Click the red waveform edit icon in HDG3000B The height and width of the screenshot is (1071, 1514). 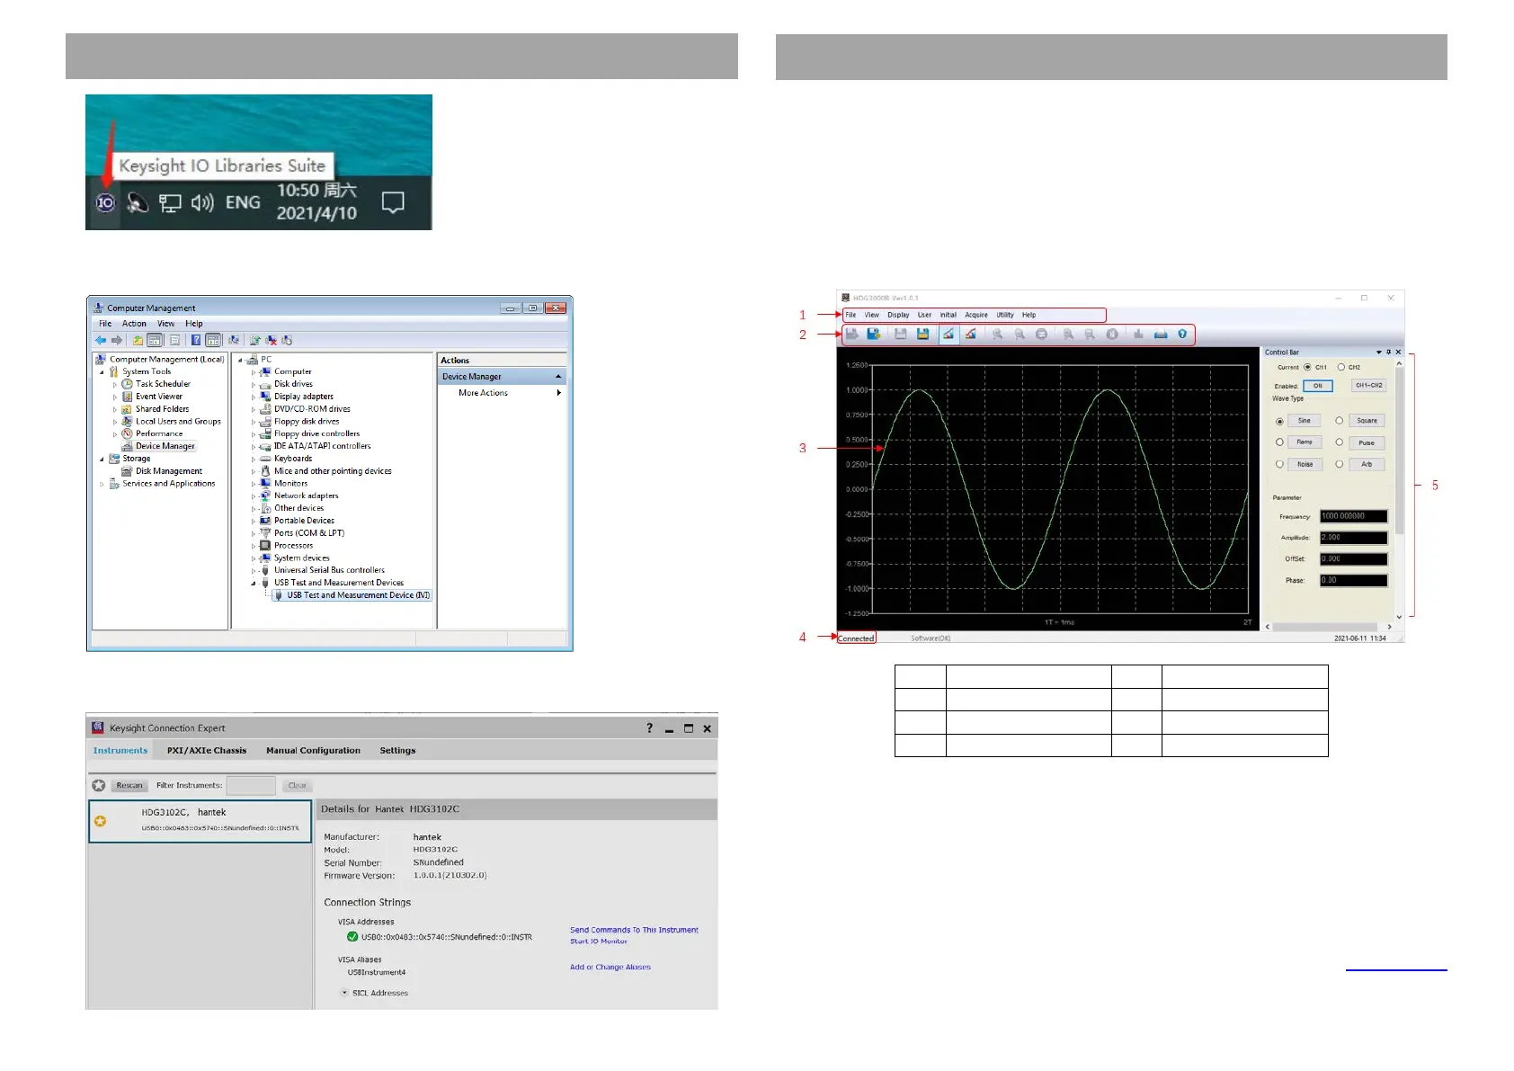tap(970, 334)
